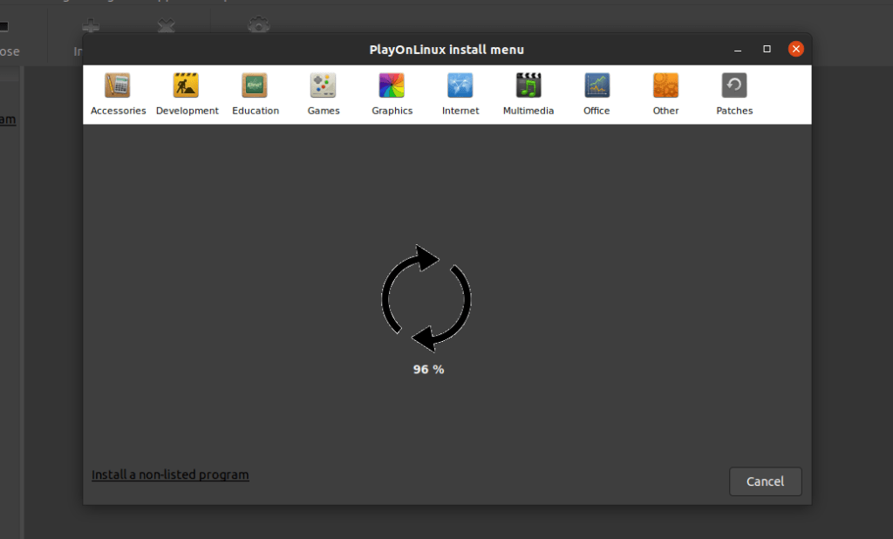Browse the Games category
893x539 pixels.
point(324,94)
